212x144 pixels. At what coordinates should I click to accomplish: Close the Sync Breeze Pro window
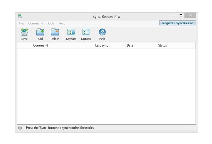pyautogui.click(x=190, y=15)
